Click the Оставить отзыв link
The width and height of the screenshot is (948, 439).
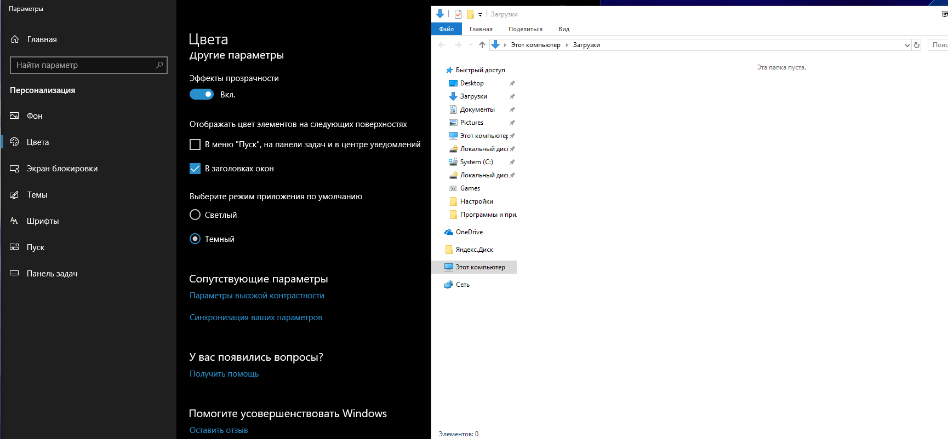[219, 430]
